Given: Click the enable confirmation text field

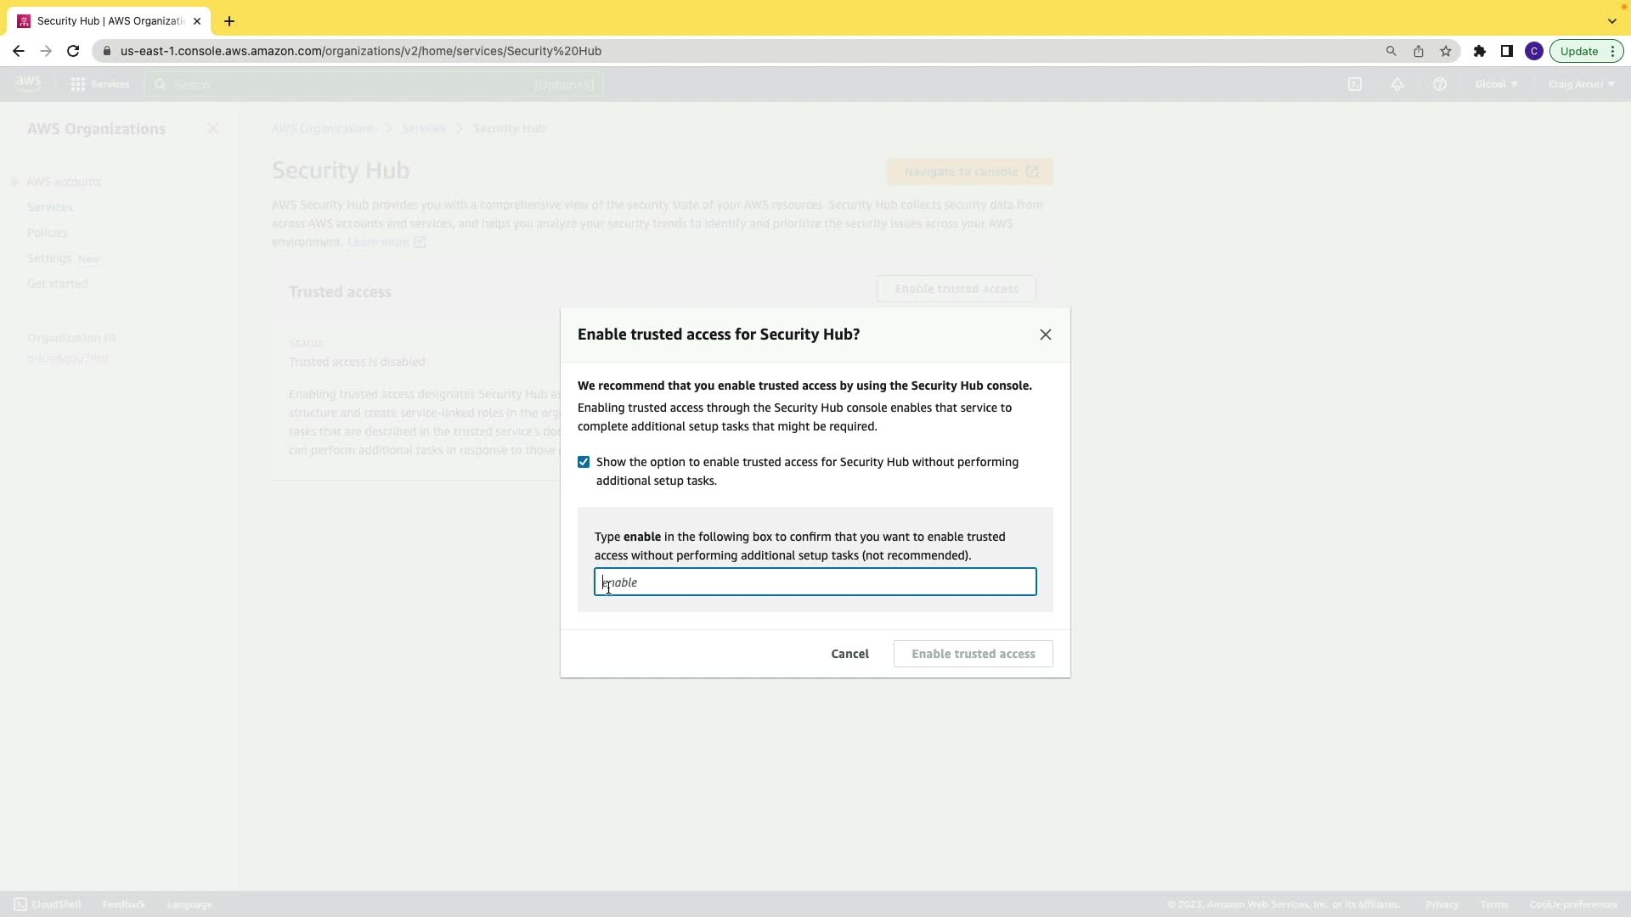Looking at the screenshot, I should coord(815,582).
